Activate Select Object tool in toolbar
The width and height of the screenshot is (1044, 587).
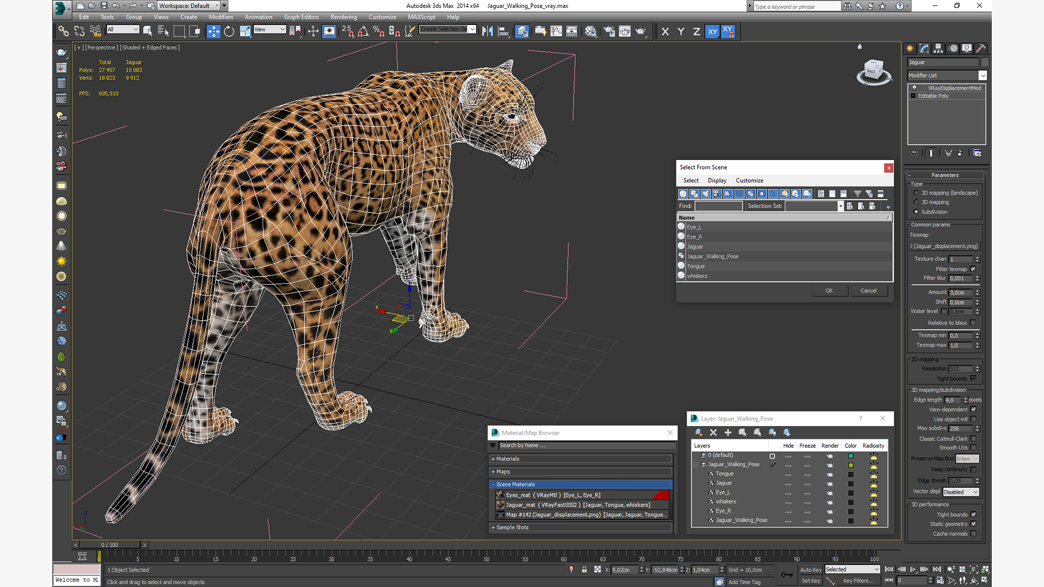(x=147, y=32)
